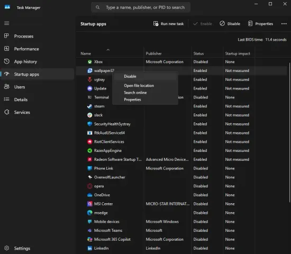Open the App history page
Screen dimensions: 291x254
[x=38, y=61]
